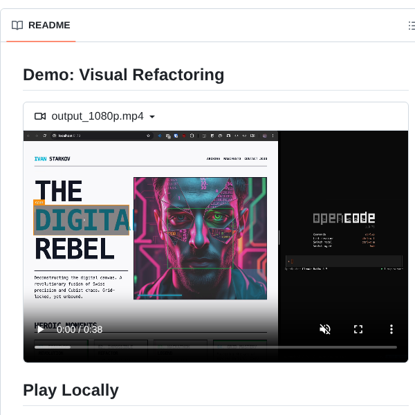Click the neon portrait image in video
Screen dimensions: 415x415
tap(201, 239)
